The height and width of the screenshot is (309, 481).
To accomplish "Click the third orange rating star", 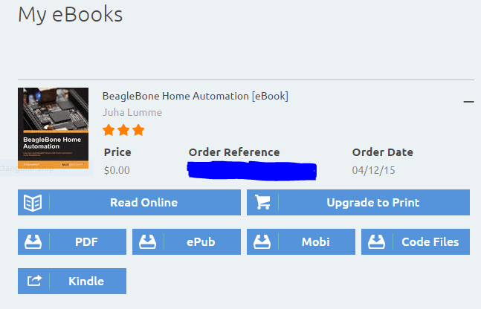I will [x=138, y=131].
